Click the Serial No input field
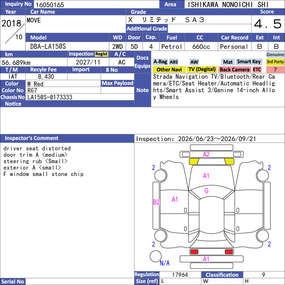The image size is (285, 285). (80, 281)
